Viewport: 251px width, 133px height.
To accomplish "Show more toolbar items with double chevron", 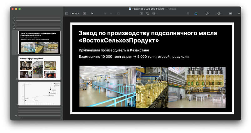I will pyautogui.click(x=239, y=14).
